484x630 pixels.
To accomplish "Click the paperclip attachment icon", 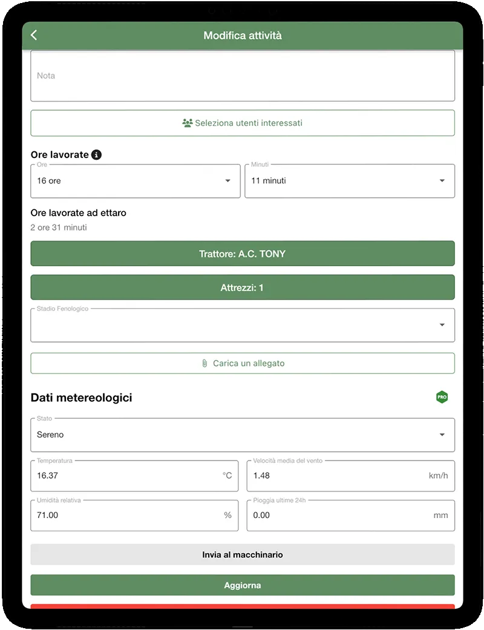I will coord(204,364).
